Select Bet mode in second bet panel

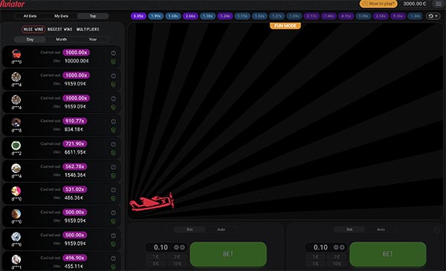point(349,229)
